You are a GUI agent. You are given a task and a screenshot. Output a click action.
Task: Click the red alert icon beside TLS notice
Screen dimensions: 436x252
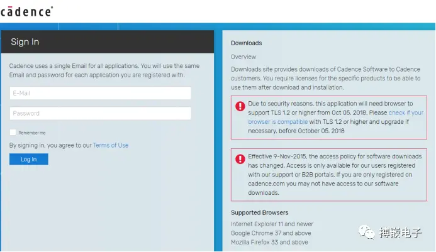(x=240, y=106)
